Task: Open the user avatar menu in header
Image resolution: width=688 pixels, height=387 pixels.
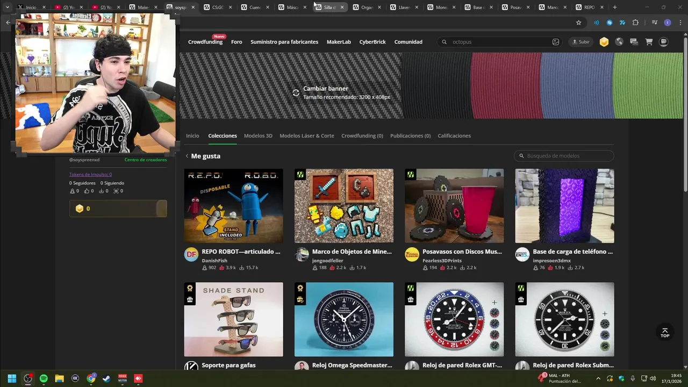Action: (x=664, y=42)
